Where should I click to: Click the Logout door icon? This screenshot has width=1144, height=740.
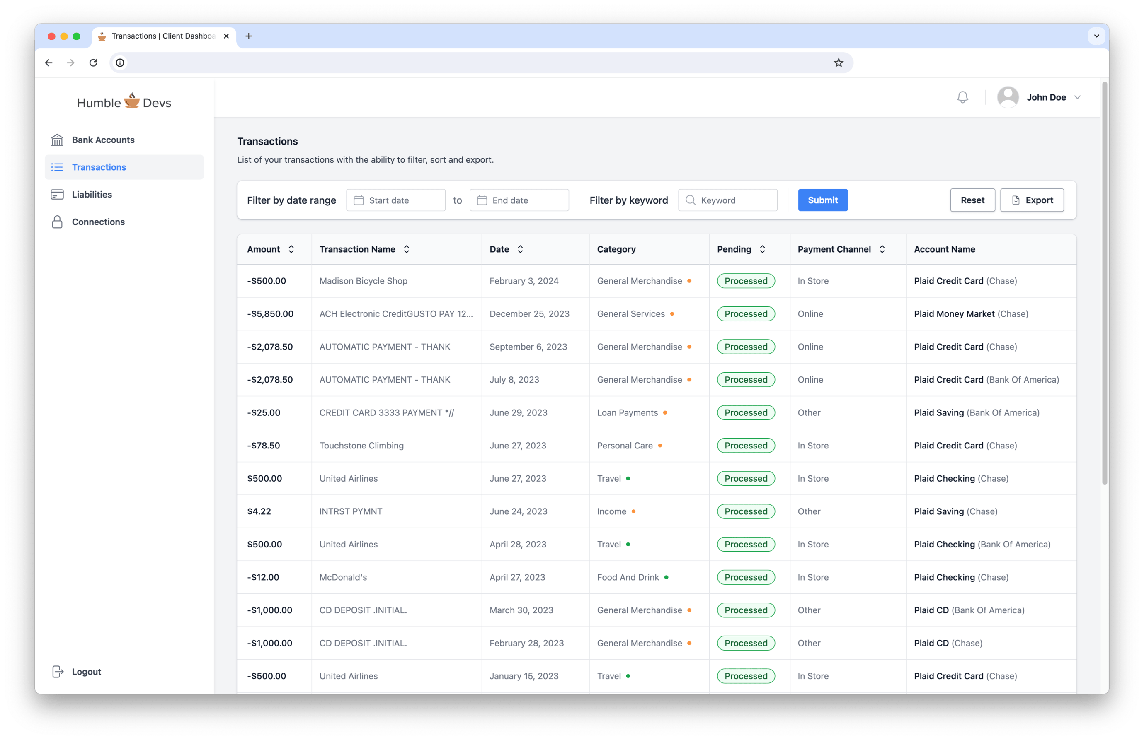pos(58,671)
